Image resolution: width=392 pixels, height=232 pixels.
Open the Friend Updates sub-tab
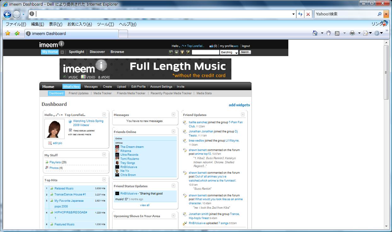[78, 93]
